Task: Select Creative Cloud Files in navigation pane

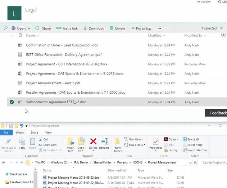Action: [x=19, y=182]
